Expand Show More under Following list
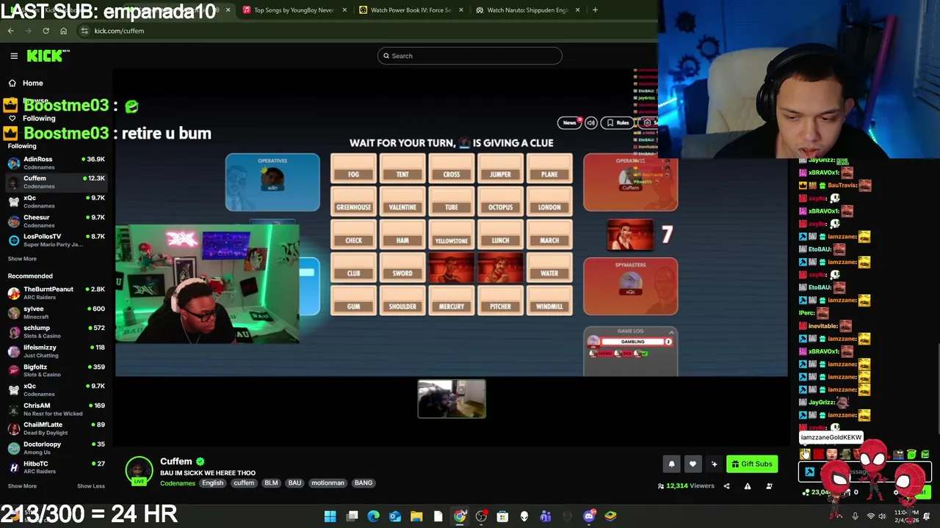Screen dimensions: 940x528 pyautogui.click(x=22, y=258)
